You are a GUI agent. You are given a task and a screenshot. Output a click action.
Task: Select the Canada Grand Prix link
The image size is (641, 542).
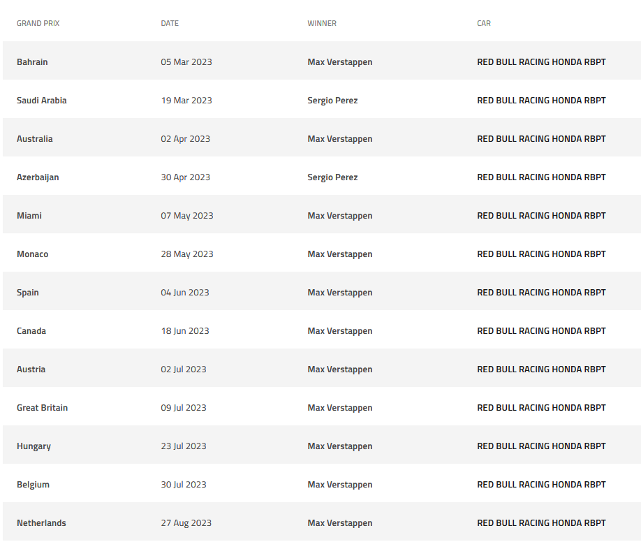(31, 331)
